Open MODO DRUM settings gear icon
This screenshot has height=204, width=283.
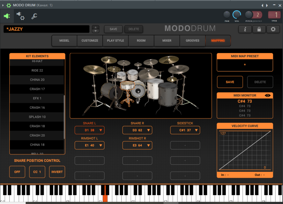pyautogui.click(x=273, y=29)
